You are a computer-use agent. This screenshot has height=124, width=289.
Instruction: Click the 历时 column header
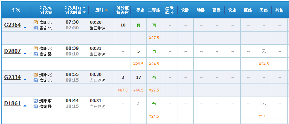(100, 10)
